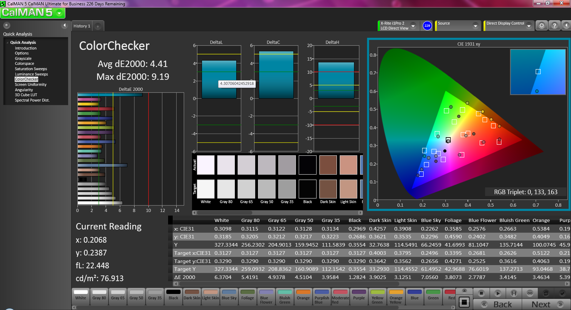Select the Black patch button
The image size is (571, 310).
[x=173, y=296]
